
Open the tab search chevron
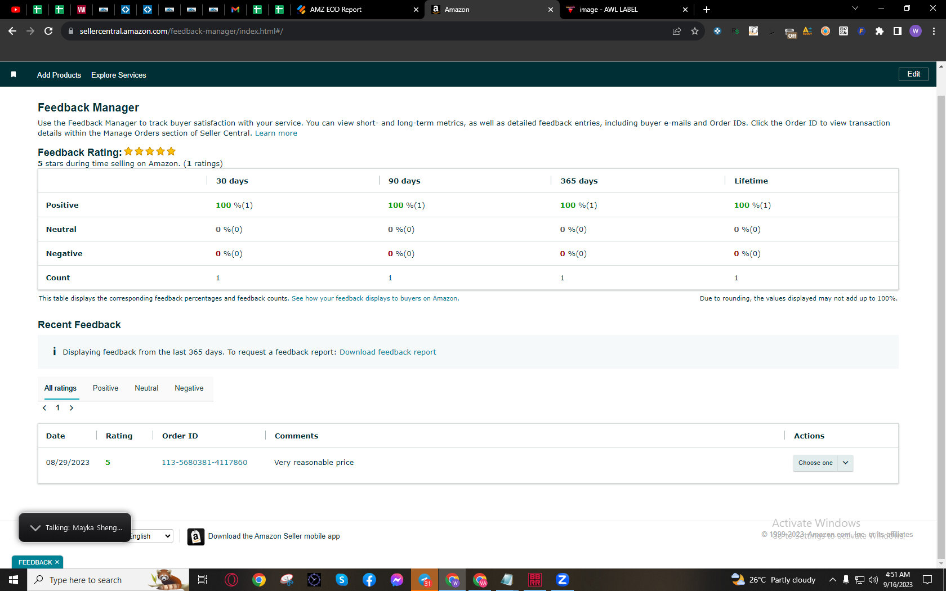pyautogui.click(x=855, y=8)
